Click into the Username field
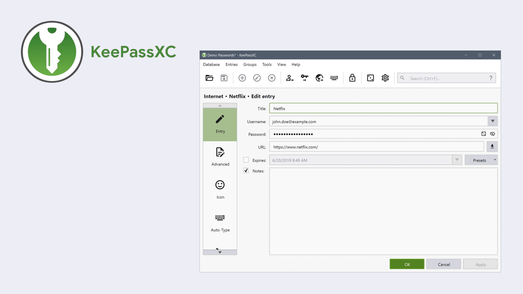Viewport: 523px width, 294px height. tap(378, 121)
